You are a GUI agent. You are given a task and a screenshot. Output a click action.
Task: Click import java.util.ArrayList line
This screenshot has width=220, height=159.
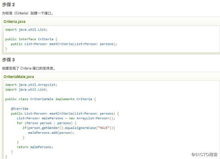pyautogui.click(x=31, y=85)
